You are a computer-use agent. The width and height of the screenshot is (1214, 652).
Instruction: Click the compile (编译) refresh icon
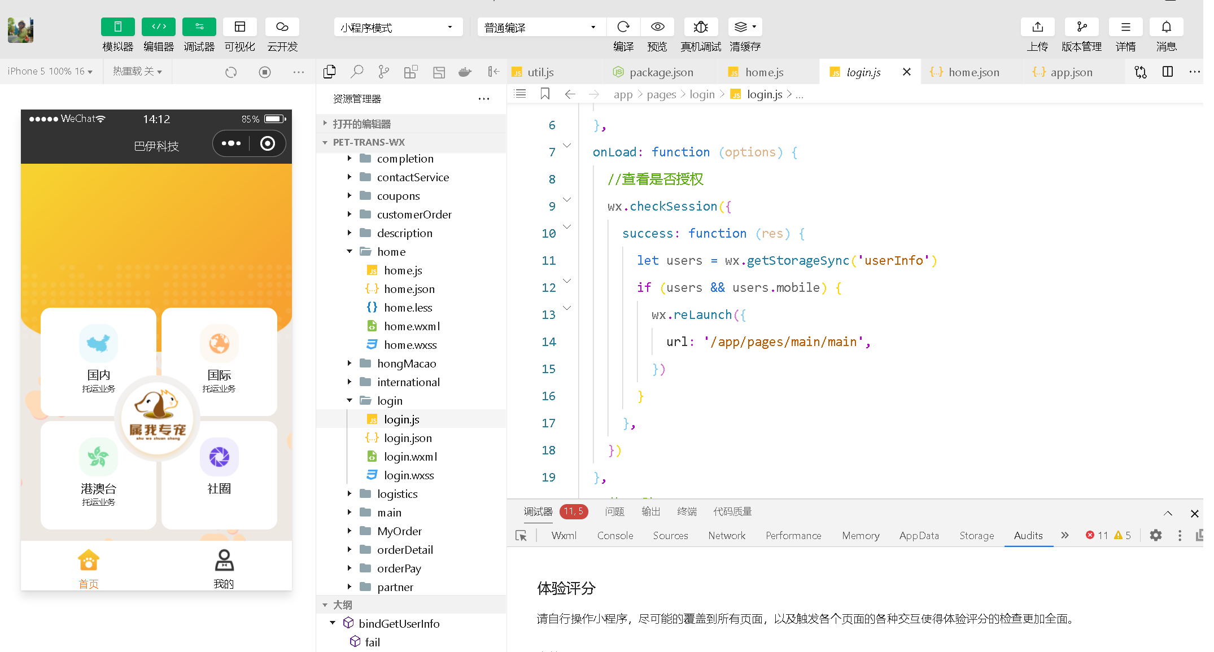tap(623, 27)
